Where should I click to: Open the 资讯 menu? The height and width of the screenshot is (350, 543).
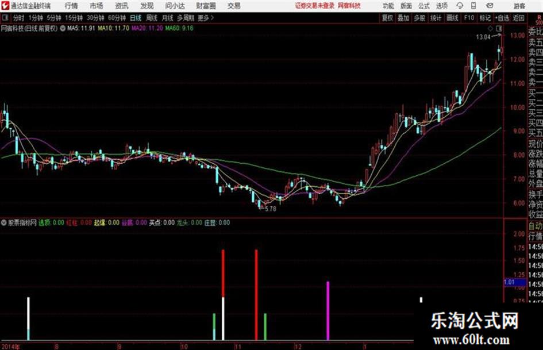pos(122,6)
